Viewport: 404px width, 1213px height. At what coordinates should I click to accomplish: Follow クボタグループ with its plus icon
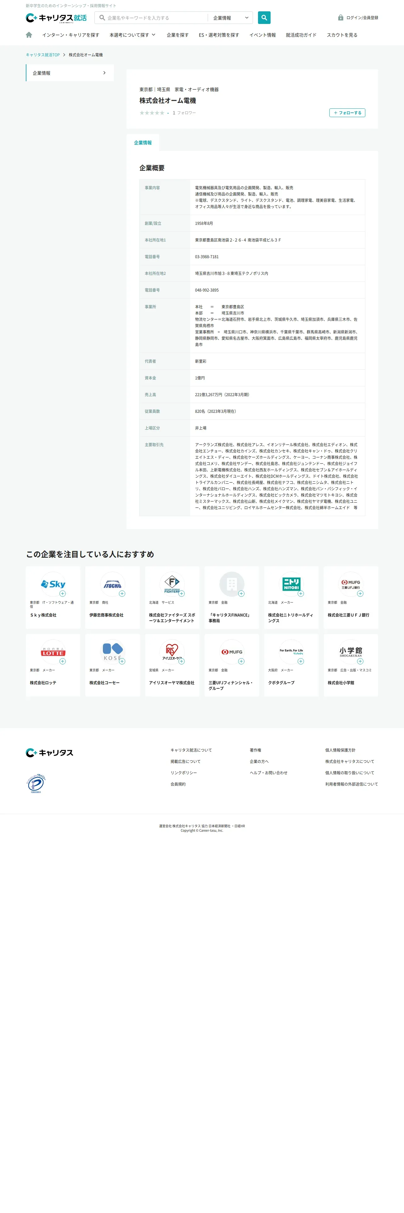(301, 662)
